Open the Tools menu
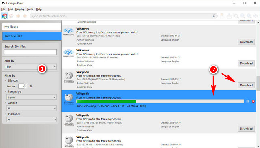260x148 pixels. 30,9
